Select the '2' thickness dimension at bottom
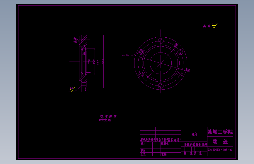This screenshot has width=254, height=164. tap(85, 90)
